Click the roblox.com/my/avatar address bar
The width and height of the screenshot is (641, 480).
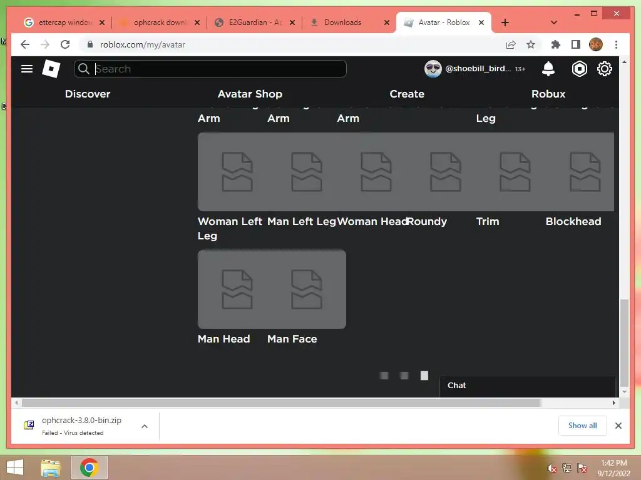(142, 44)
